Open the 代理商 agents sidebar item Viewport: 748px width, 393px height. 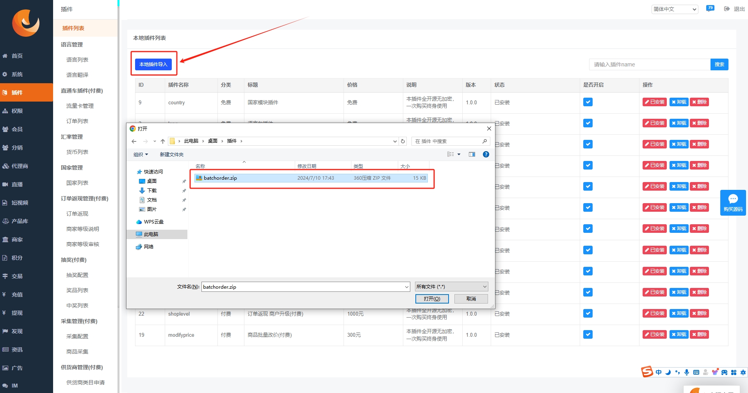pyautogui.click(x=26, y=166)
